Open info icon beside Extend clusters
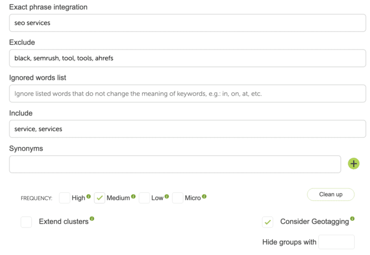The width and height of the screenshot is (370, 255). point(92,219)
